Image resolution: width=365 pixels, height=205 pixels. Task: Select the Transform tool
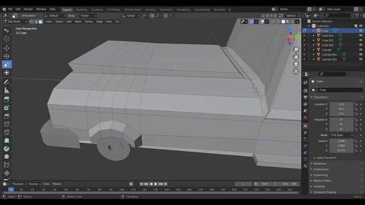6,73
